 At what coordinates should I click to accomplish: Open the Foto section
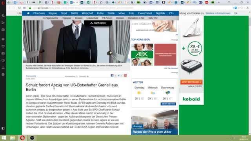(131, 13)
